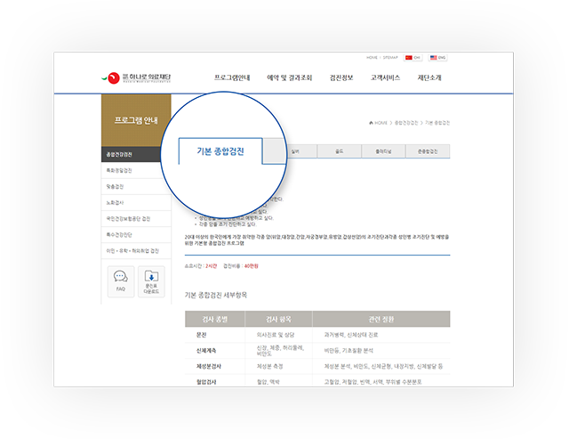
Task: Open the 예약 및 결과조회 menu
Action: click(290, 77)
